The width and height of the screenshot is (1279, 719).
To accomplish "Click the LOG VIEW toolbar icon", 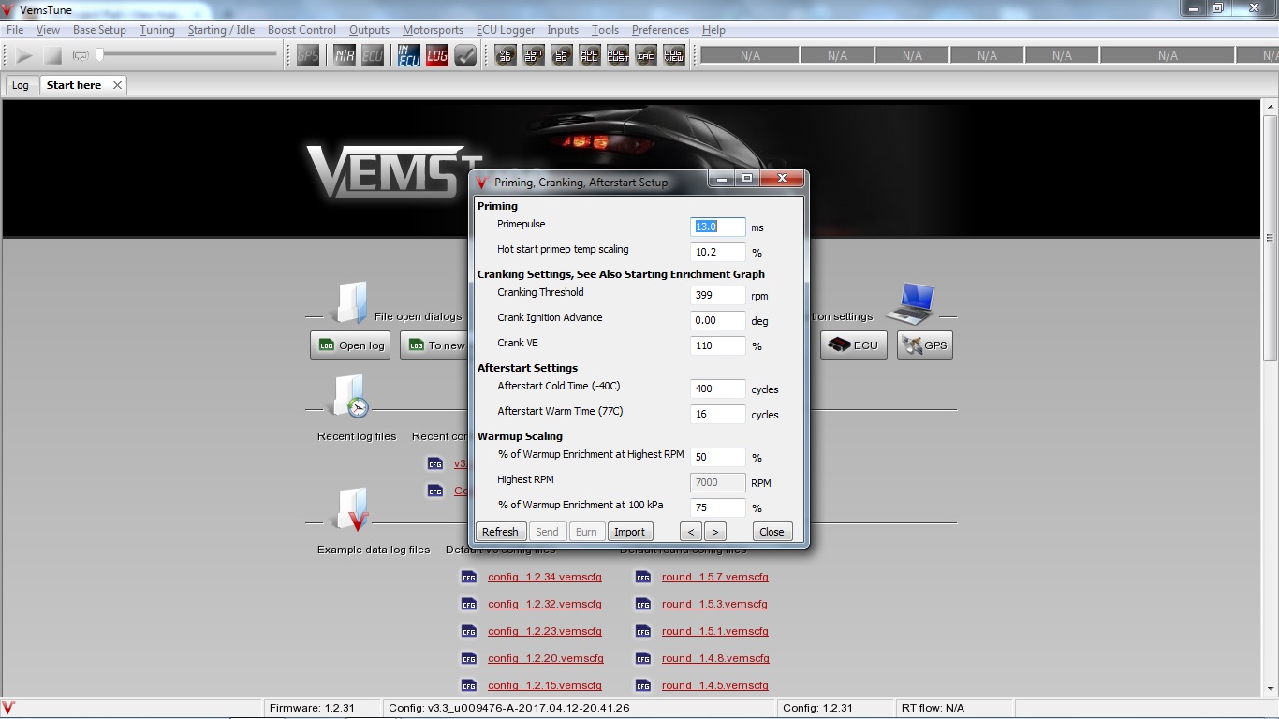I will [674, 56].
